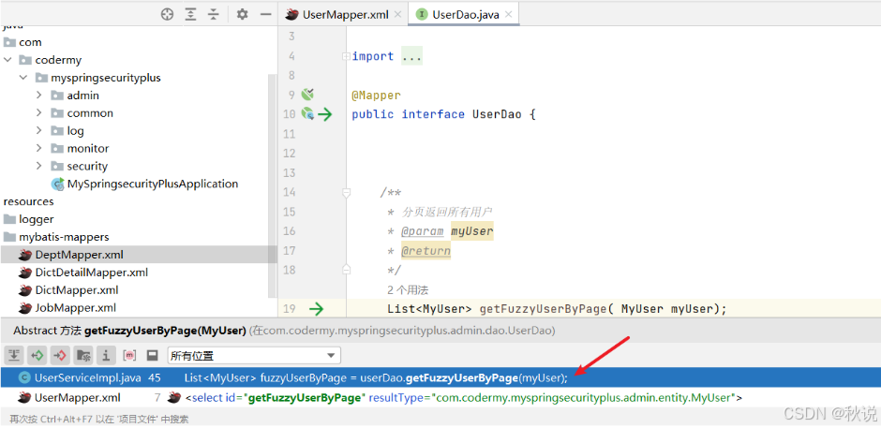Toggle the show read access filter
Image resolution: width=881 pixels, height=428 pixels.
(37, 355)
